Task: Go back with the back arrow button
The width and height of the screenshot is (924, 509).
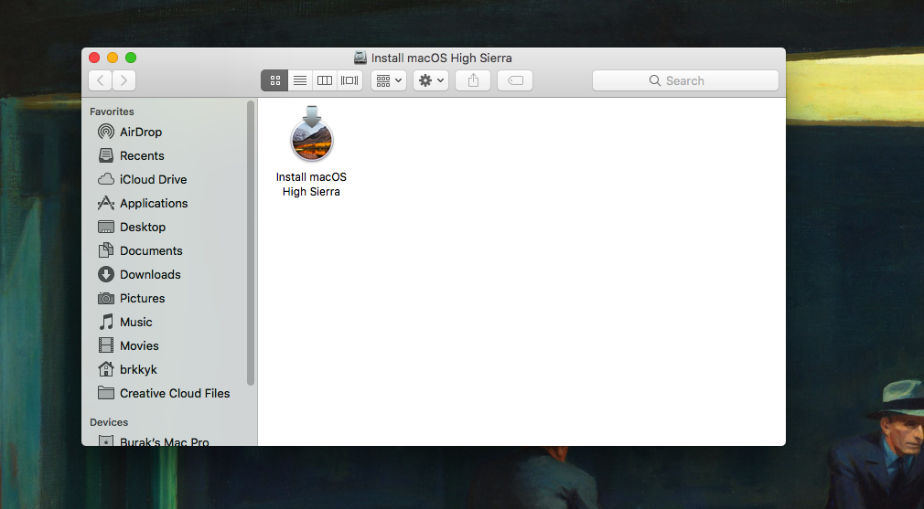Action: tap(101, 80)
